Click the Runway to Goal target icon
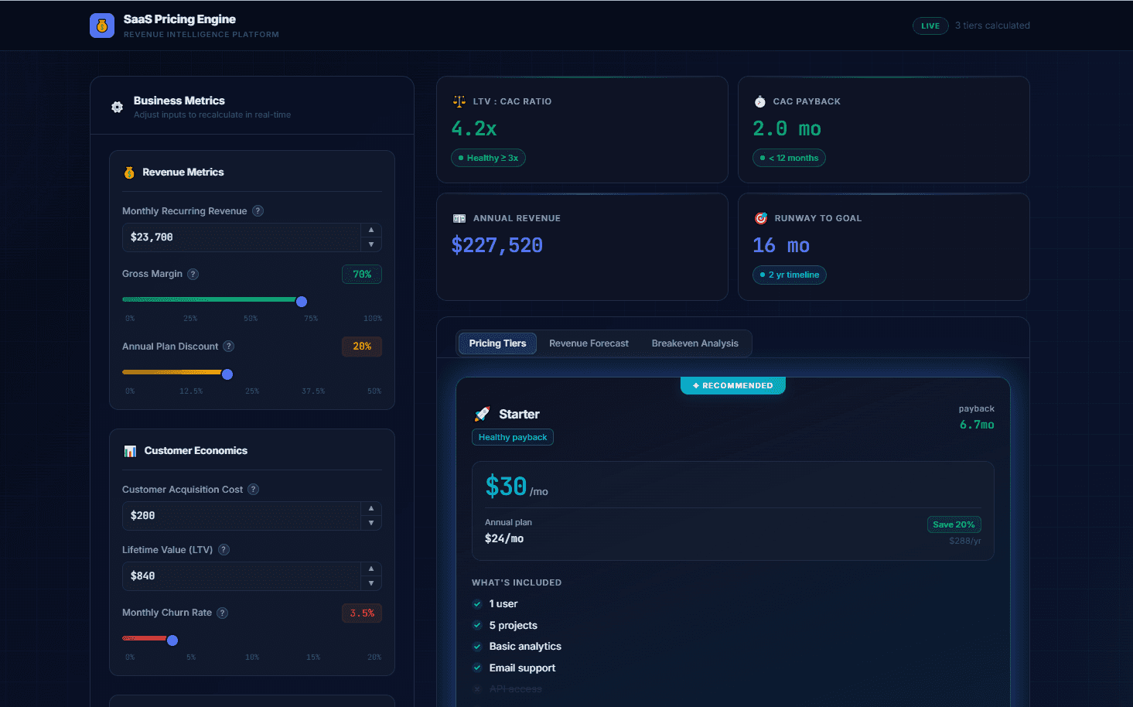Screen dimensions: 1133x707 pos(761,218)
